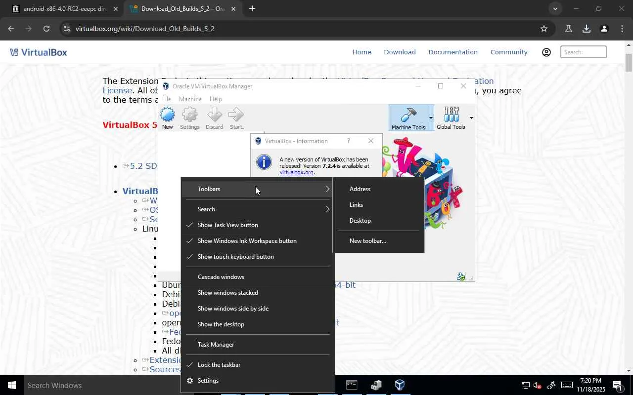Select Show the desktop
This screenshot has width=633, height=395.
tap(258, 324)
